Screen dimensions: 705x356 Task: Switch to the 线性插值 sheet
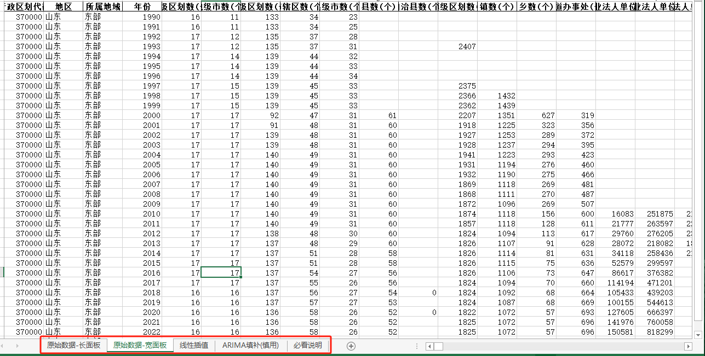[194, 346]
